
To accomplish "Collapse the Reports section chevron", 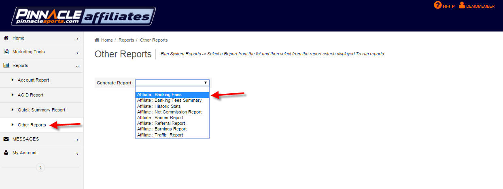I will pyautogui.click(x=77, y=66).
